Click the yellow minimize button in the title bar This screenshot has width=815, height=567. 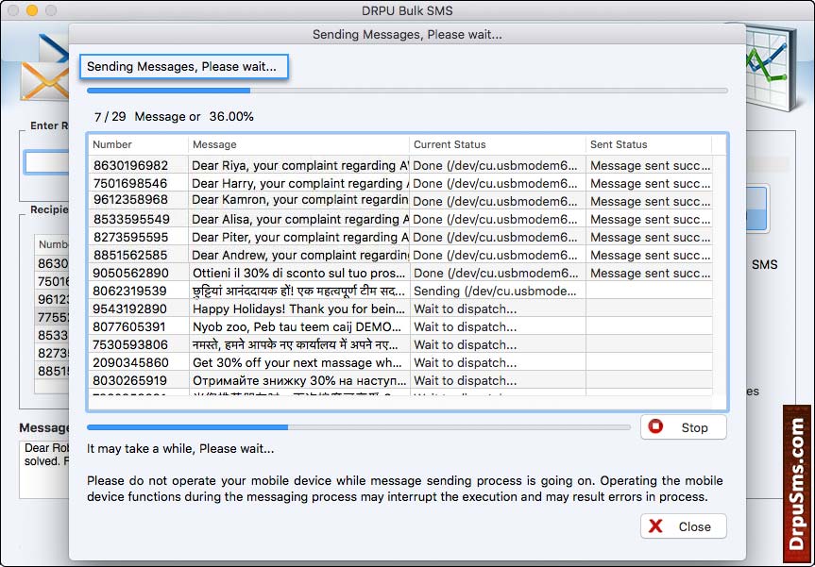pos(32,10)
